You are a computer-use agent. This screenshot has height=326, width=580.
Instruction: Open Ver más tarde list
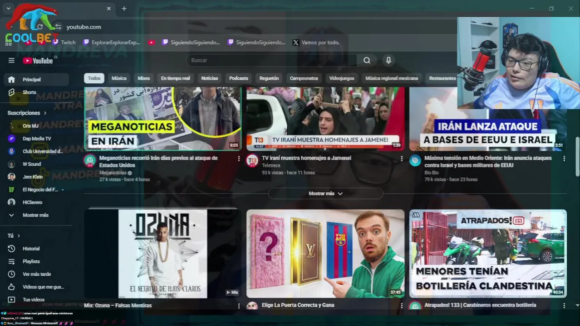tap(36, 274)
